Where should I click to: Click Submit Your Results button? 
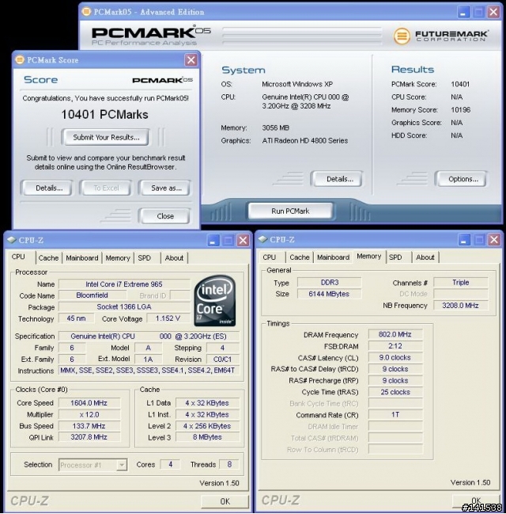106,137
